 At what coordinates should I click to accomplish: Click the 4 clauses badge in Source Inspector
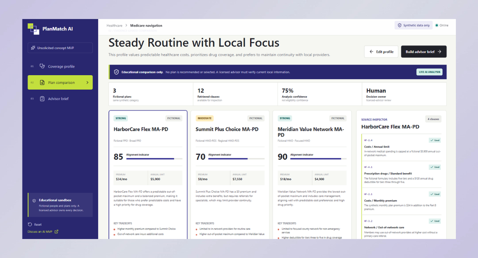pyautogui.click(x=433, y=119)
